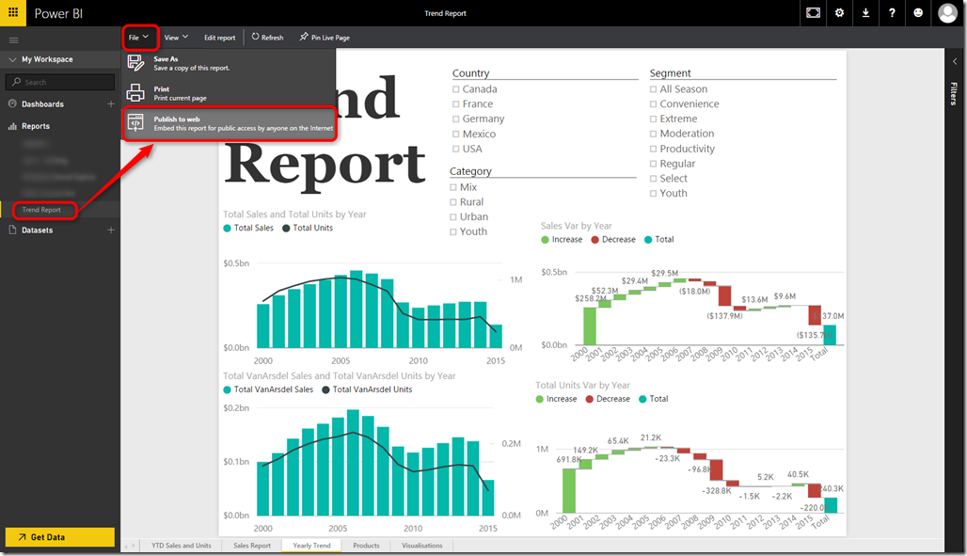The height and width of the screenshot is (556, 967).
Task: Check the Canada country checkbox
Action: 456,89
